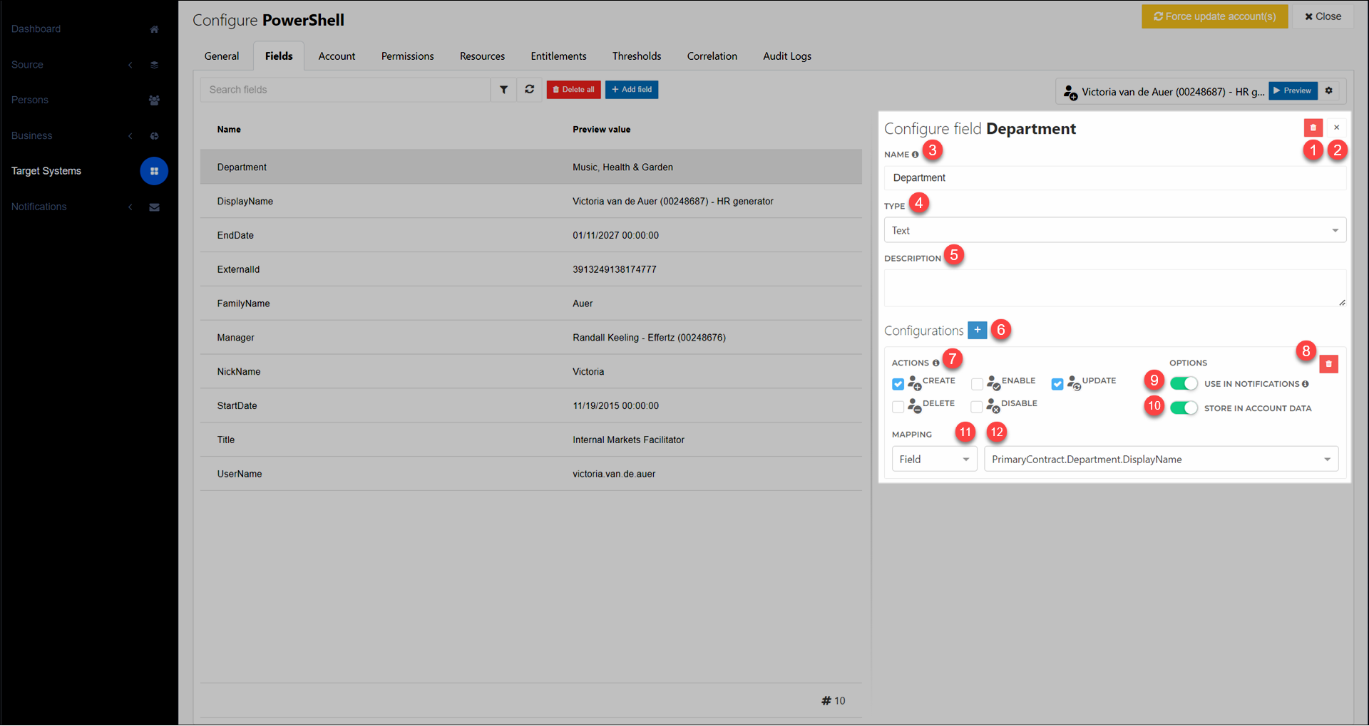This screenshot has width=1369, height=726.
Task: Click the Close button
Action: click(1323, 16)
